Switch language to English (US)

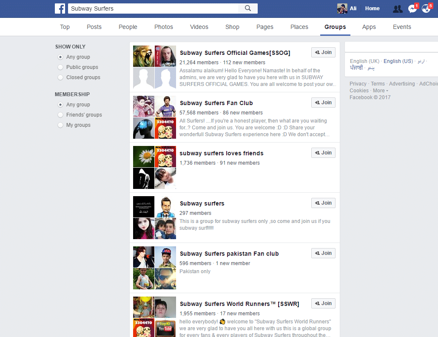coord(398,61)
